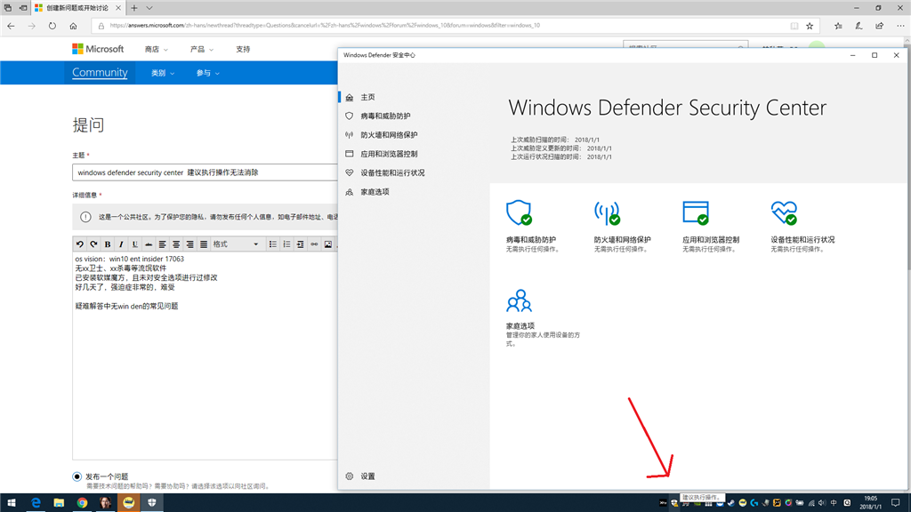Image resolution: width=911 pixels, height=512 pixels.
Task: Click the Redo icon in the editor toolbar
Action: (93, 244)
